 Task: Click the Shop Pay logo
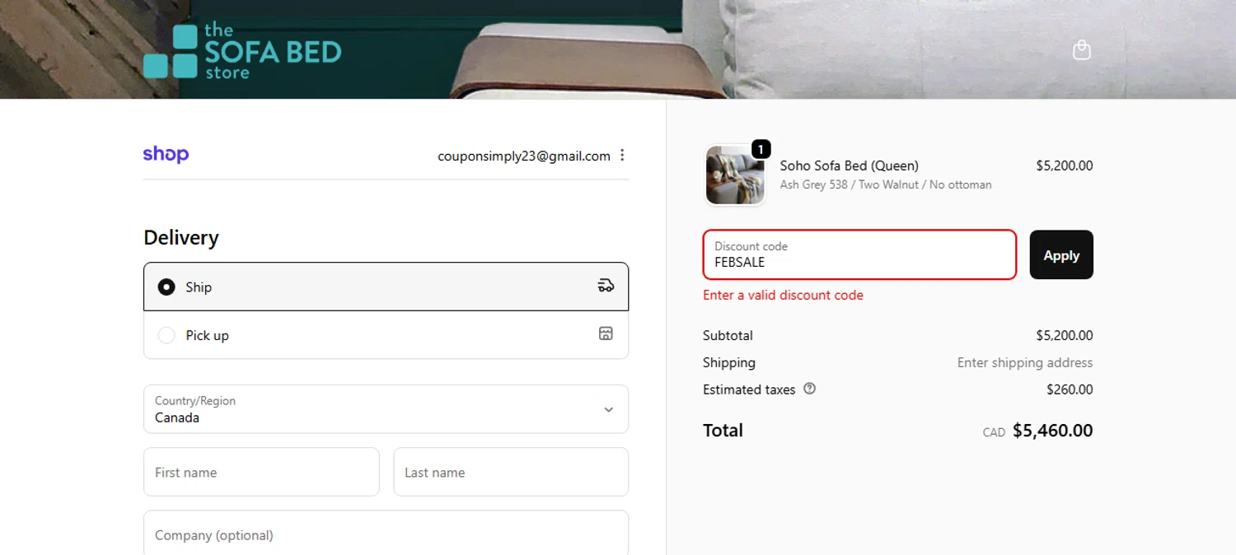click(x=166, y=154)
